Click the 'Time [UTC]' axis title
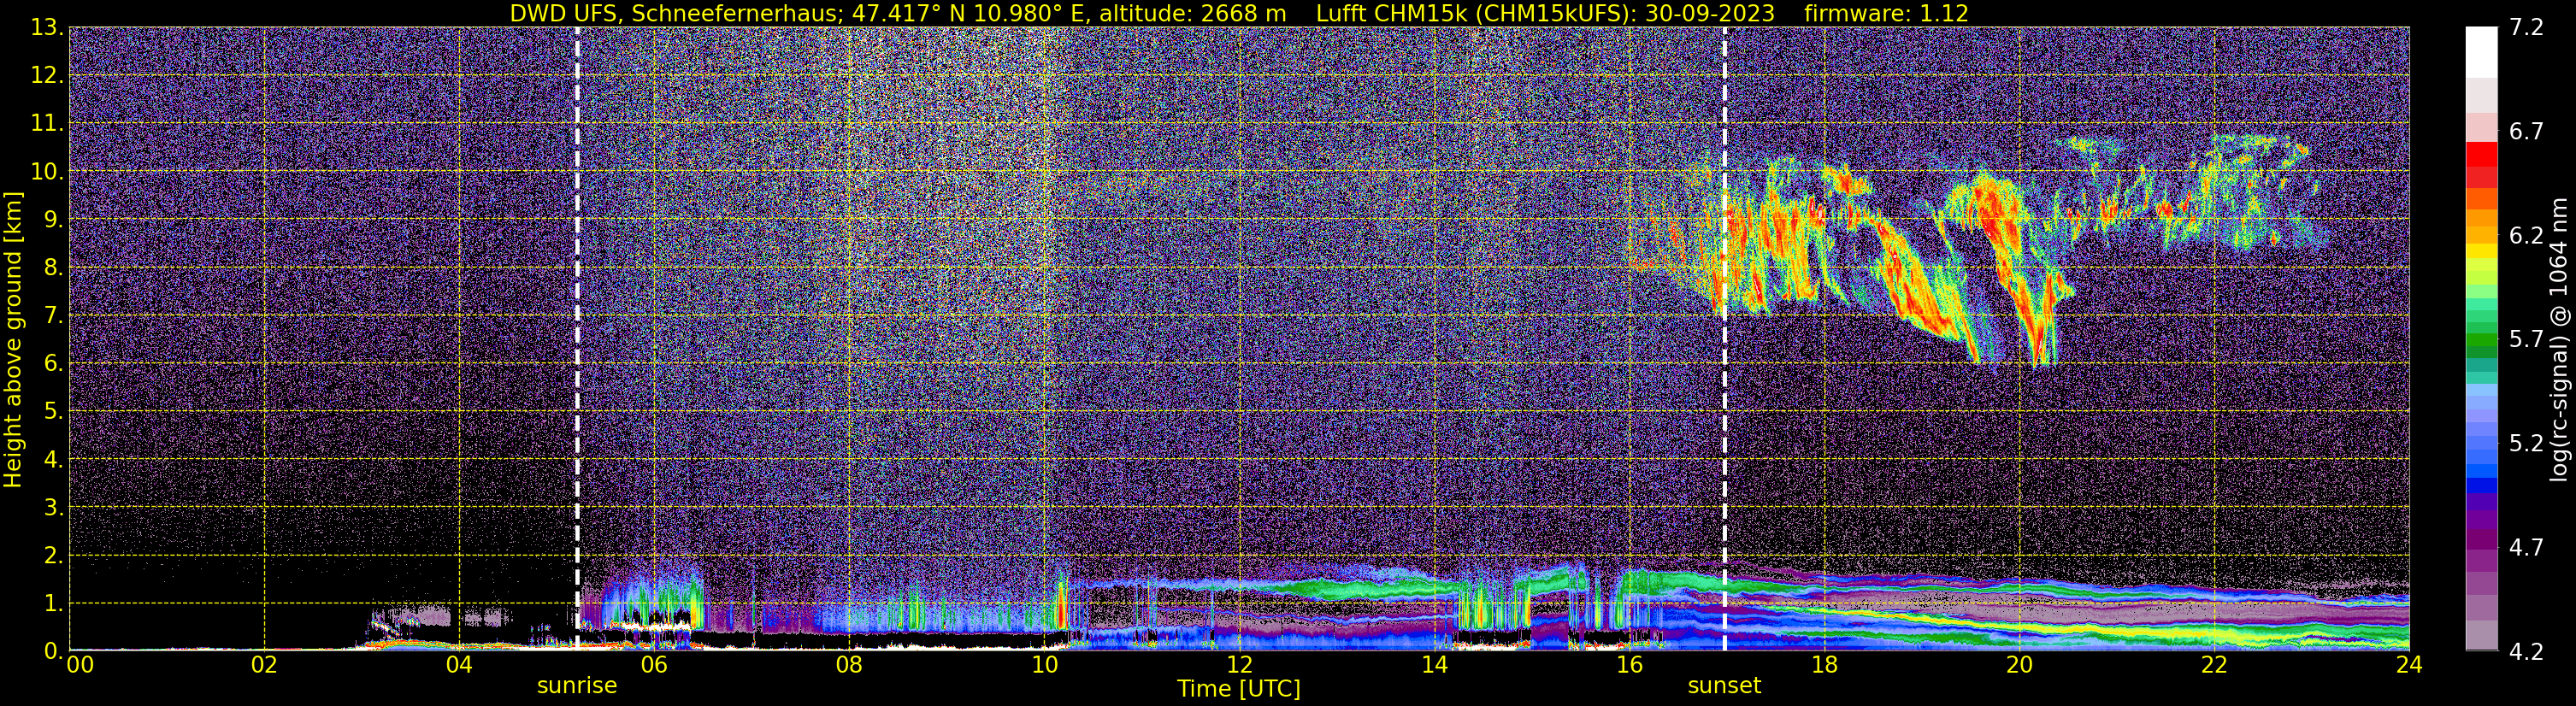2576x706 pixels. [1239, 688]
